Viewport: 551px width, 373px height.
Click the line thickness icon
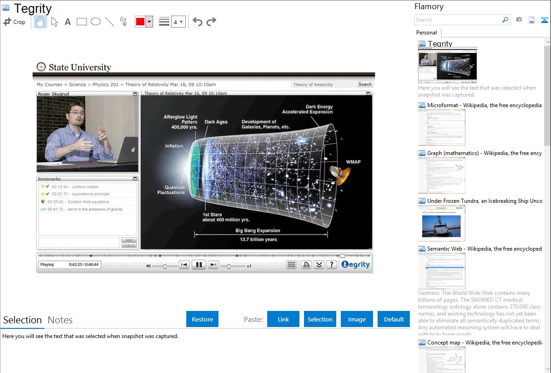tap(164, 22)
